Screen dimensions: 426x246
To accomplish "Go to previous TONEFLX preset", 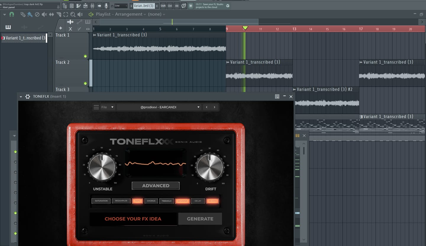I will tap(206, 107).
